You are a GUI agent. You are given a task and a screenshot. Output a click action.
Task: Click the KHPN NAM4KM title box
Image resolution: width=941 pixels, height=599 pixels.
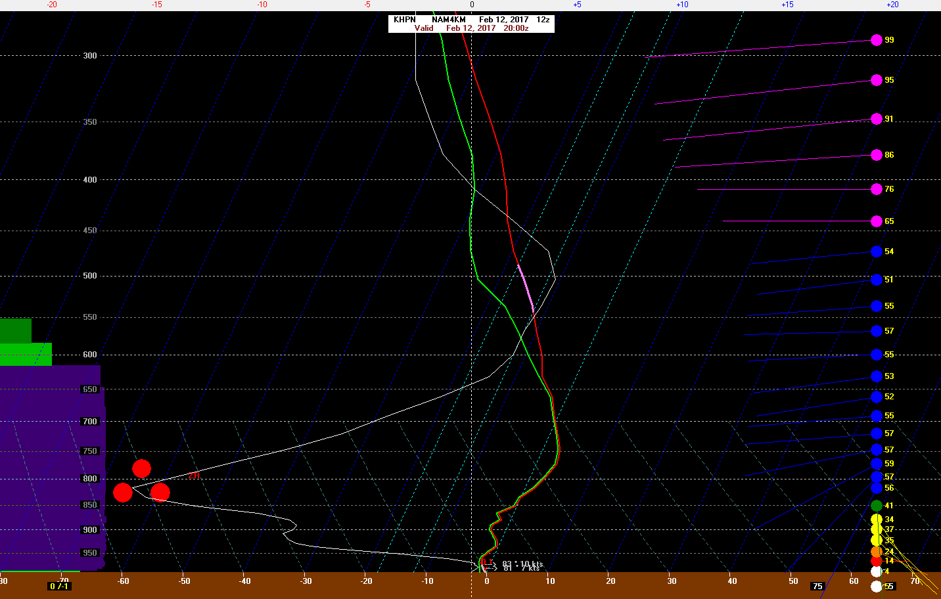(471, 24)
